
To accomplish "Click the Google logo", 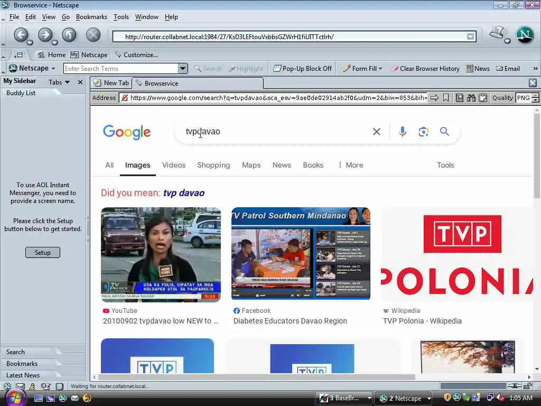I will coord(127,132).
